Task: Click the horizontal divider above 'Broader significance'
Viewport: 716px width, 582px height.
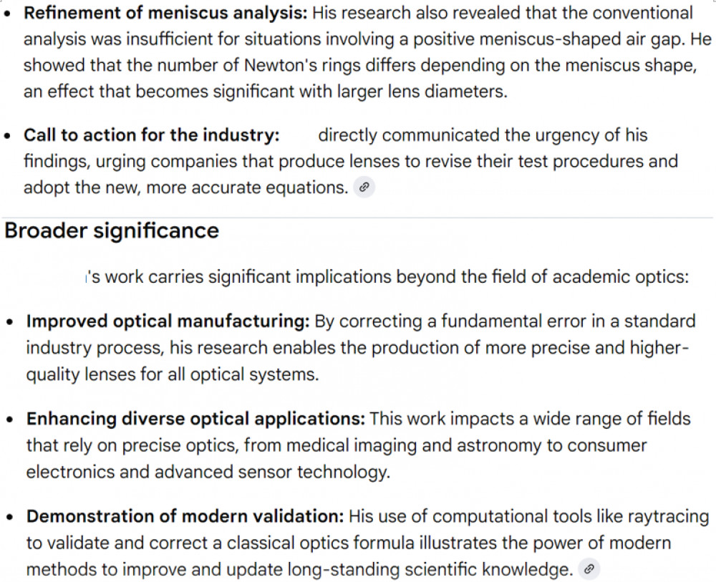Action: coord(358,218)
